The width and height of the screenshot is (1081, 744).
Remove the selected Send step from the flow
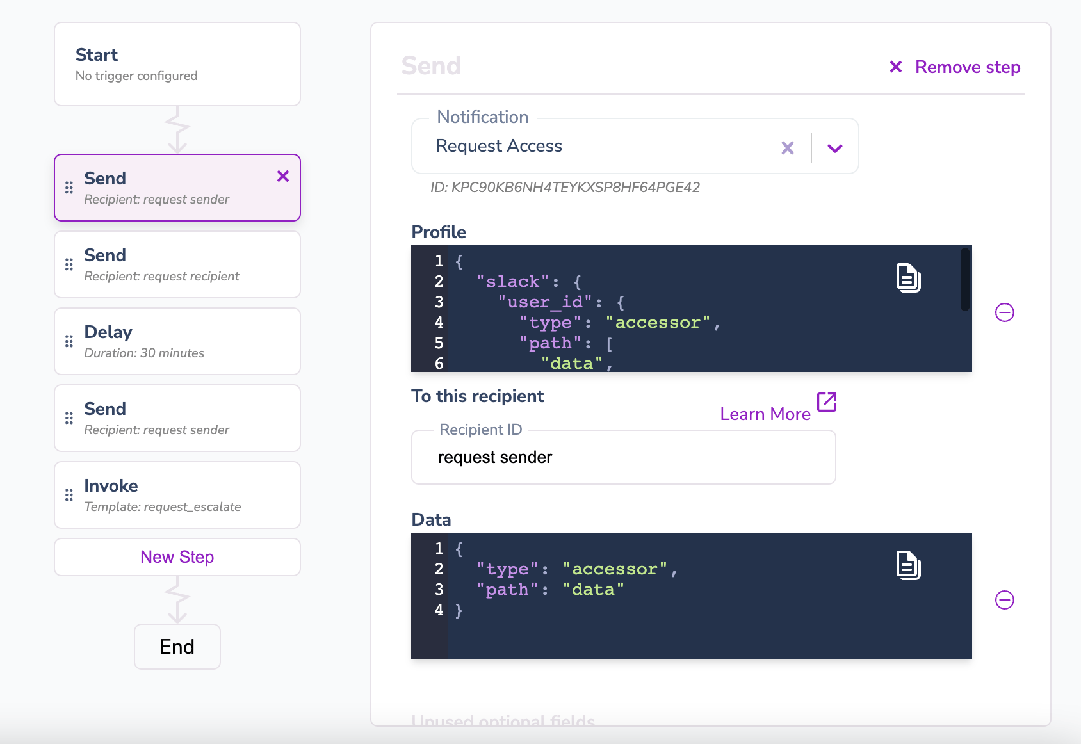(x=282, y=177)
